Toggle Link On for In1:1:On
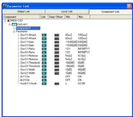 [x=44, y=77]
